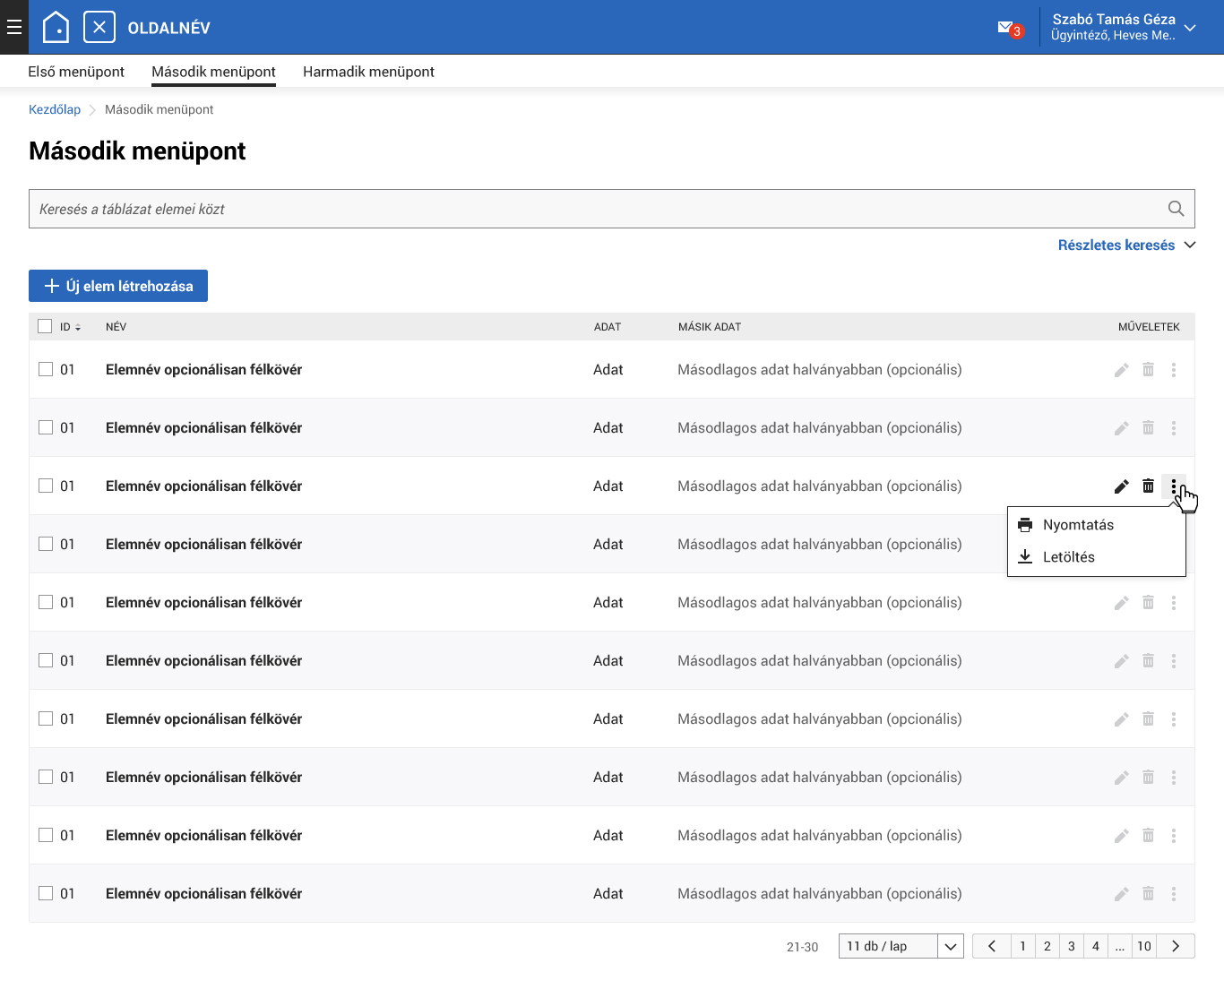This screenshot has width=1224, height=989.
Task: Choose Nyomtatás from the popup menu
Action: tap(1097, 525)
